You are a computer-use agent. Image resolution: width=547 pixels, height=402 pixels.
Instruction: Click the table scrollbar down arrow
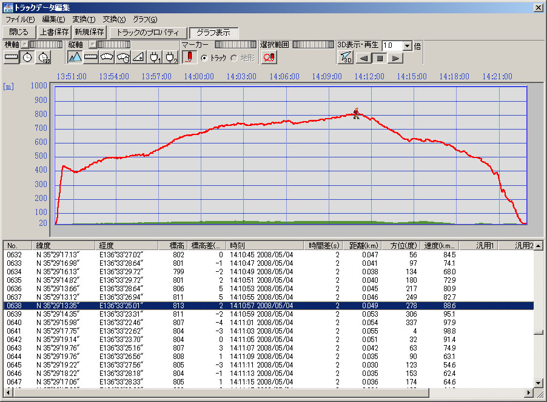click(x=538, y=383)
